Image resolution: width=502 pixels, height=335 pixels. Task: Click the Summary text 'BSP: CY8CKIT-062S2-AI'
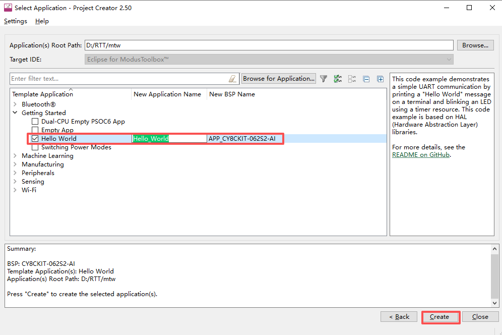[x=41, y=264]
